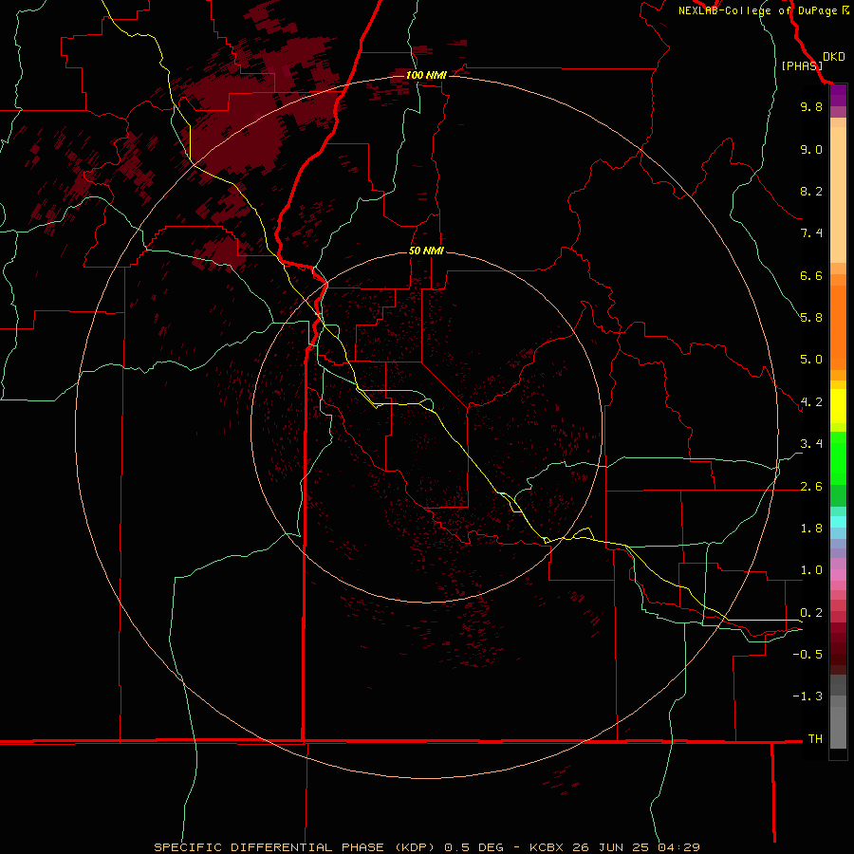Click the 1.8 scale value
854x854 pixels.
tap(811, 529)
